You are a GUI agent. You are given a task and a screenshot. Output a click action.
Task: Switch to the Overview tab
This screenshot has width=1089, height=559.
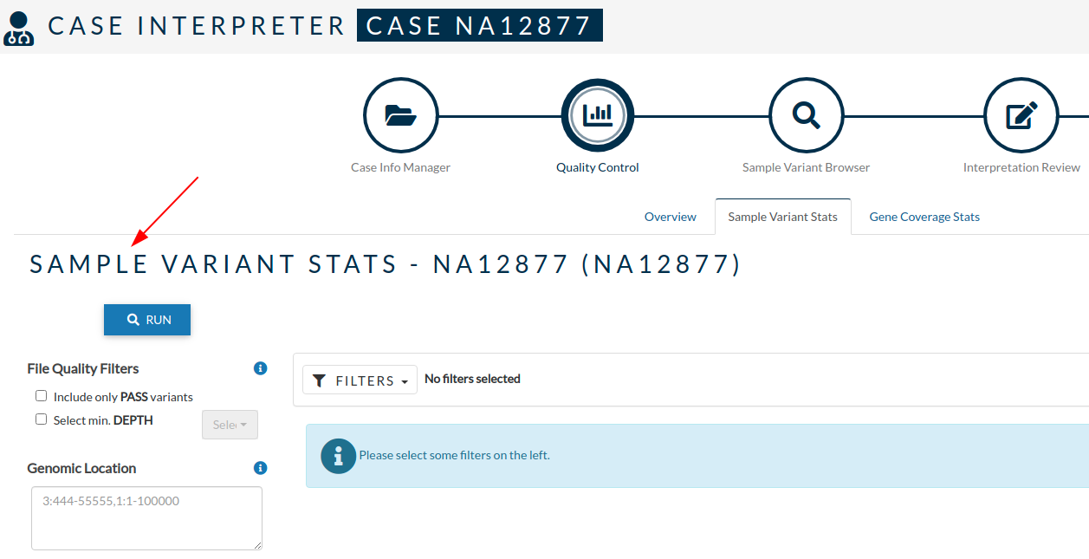click(x=670, y=216)
